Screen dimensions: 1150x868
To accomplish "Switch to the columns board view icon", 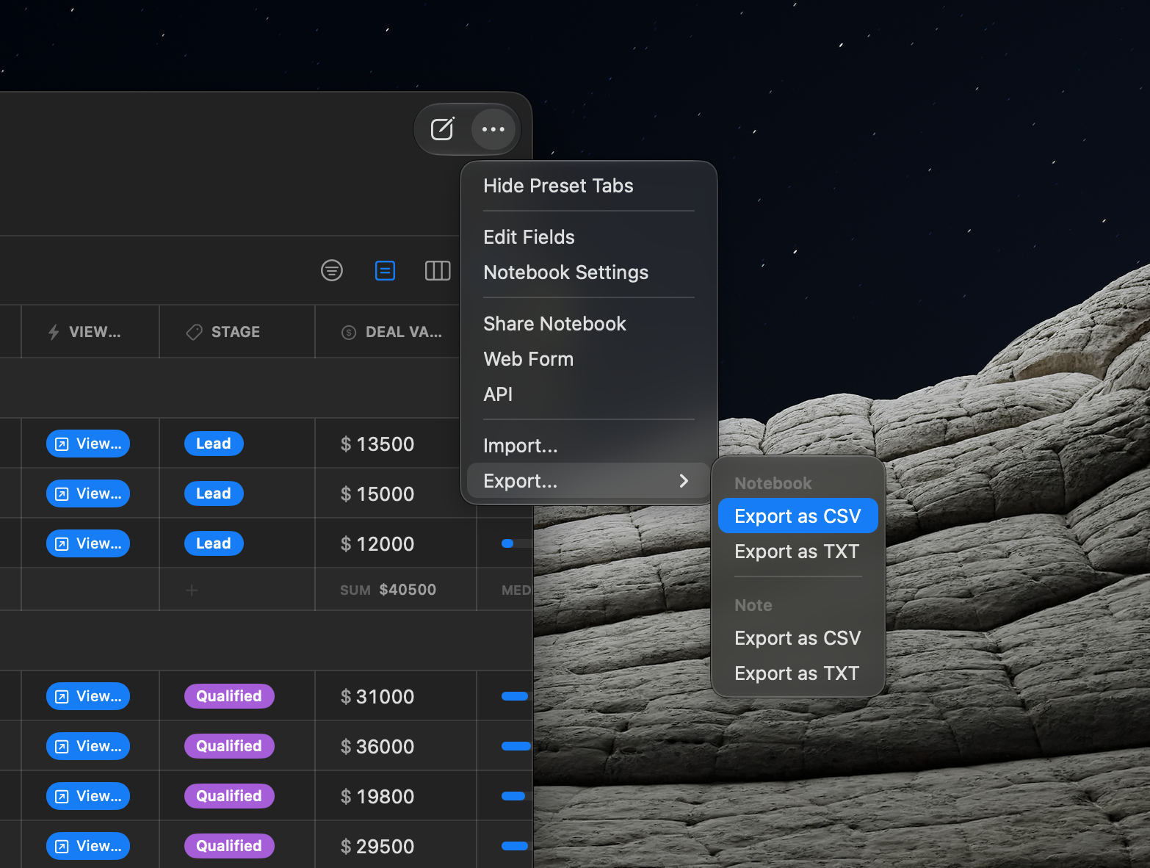I will coord(438,270).
